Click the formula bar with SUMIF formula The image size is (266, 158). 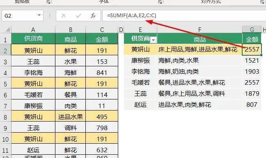(184, 16)
